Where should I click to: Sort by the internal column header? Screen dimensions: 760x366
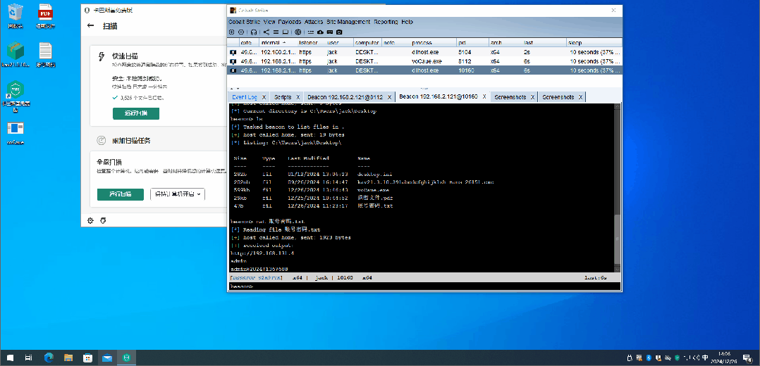[273, 43]
